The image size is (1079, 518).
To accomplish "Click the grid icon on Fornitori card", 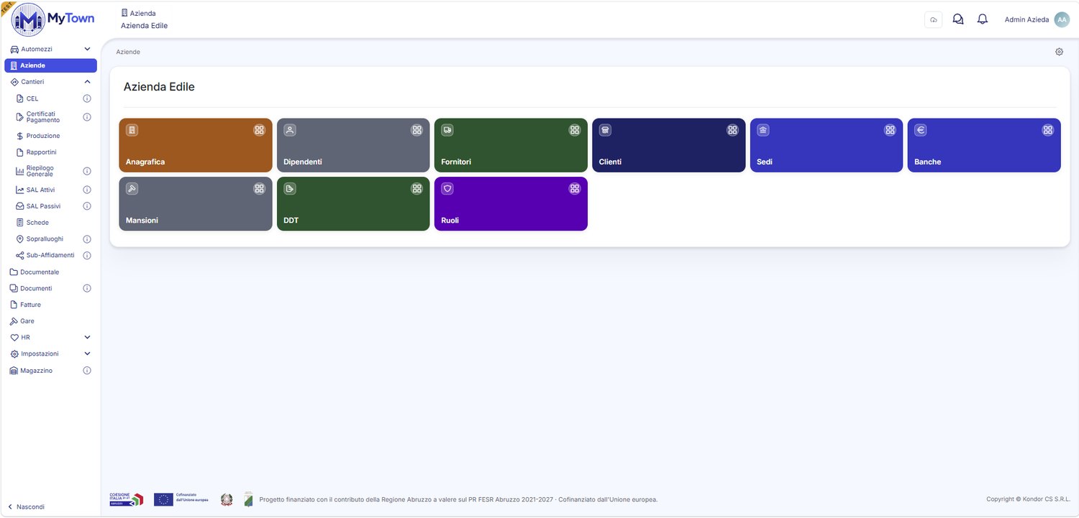I will (575, 130).
